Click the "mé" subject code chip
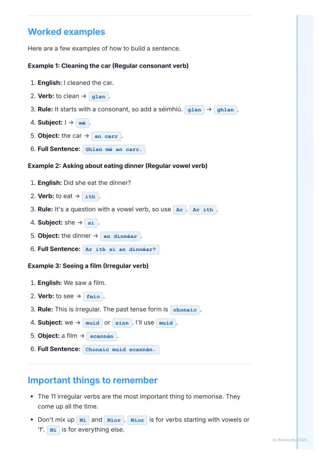The width and height of the screenshot is (328, 464). (x=82, y=123)
